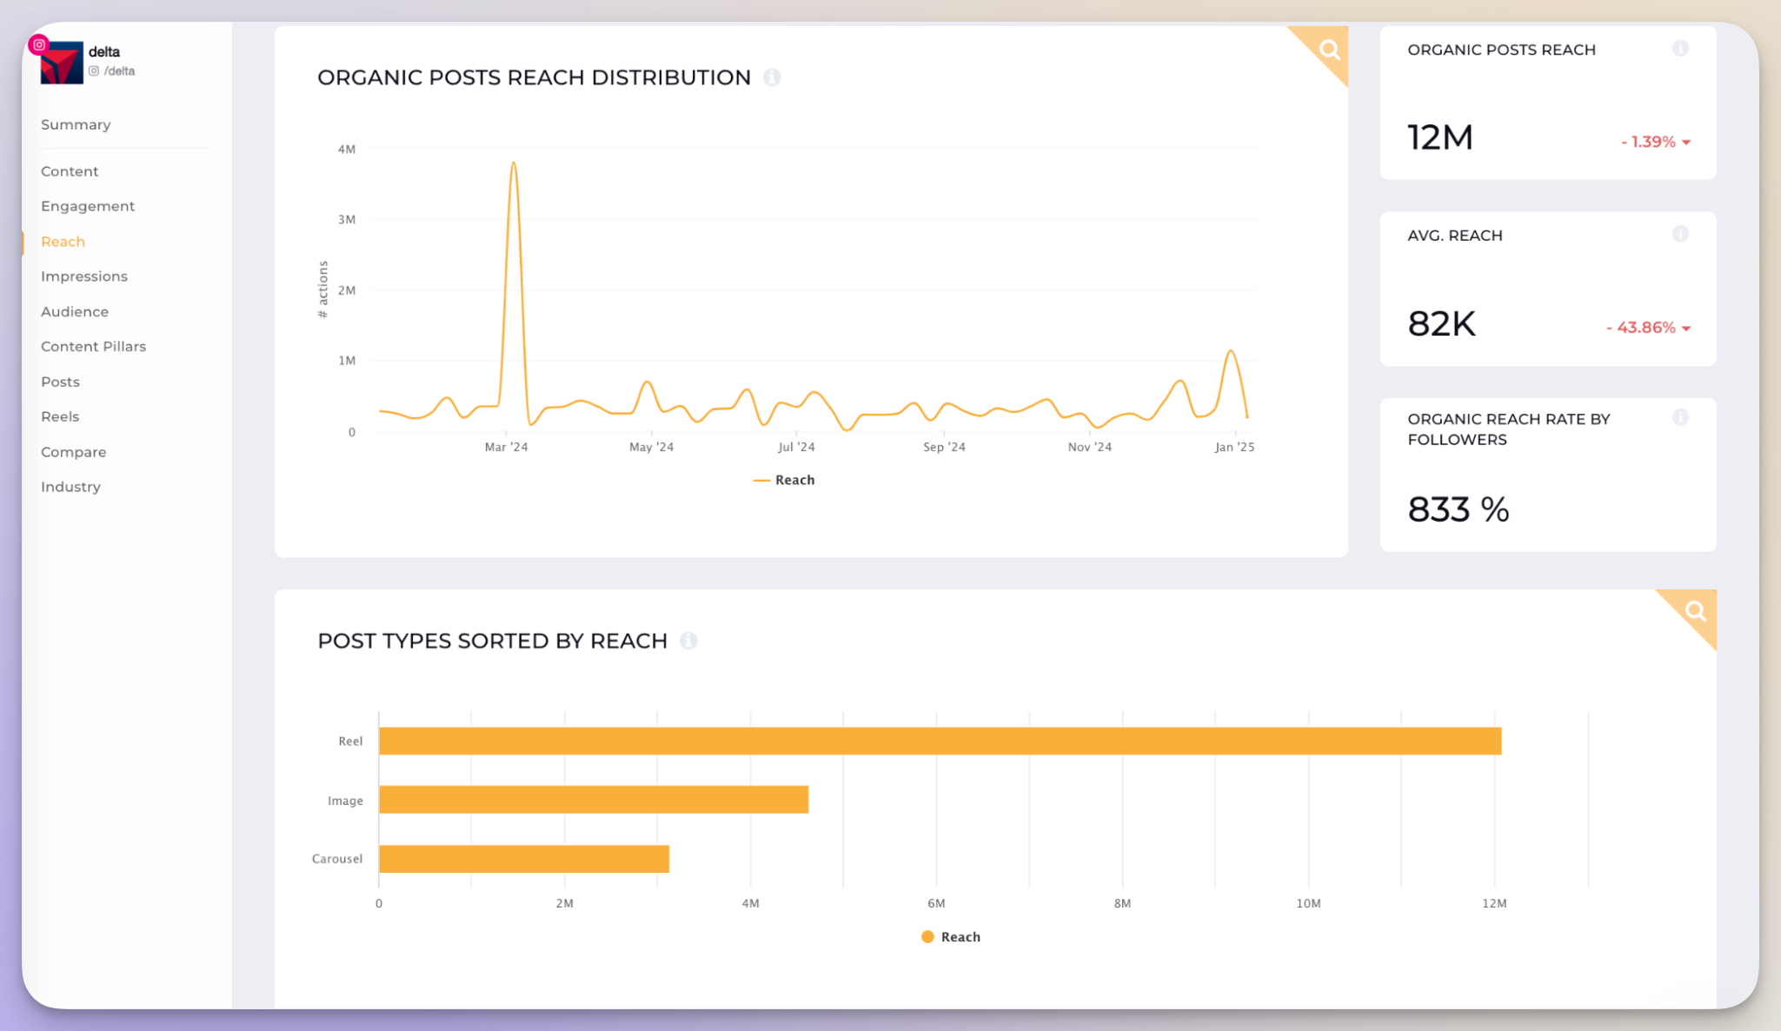This screenshot has height=1031, width=1781.
Task: Select the Summary navigation item
Action: click(x=76, y=124)
